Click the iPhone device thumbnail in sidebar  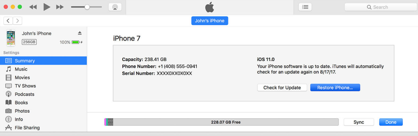click(x=11, y=38)
